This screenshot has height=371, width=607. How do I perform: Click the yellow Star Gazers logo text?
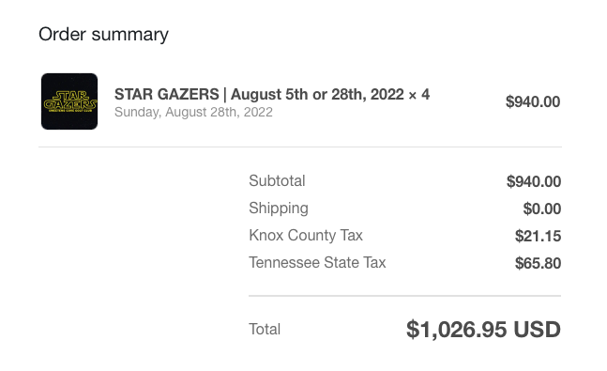(69, 100)
